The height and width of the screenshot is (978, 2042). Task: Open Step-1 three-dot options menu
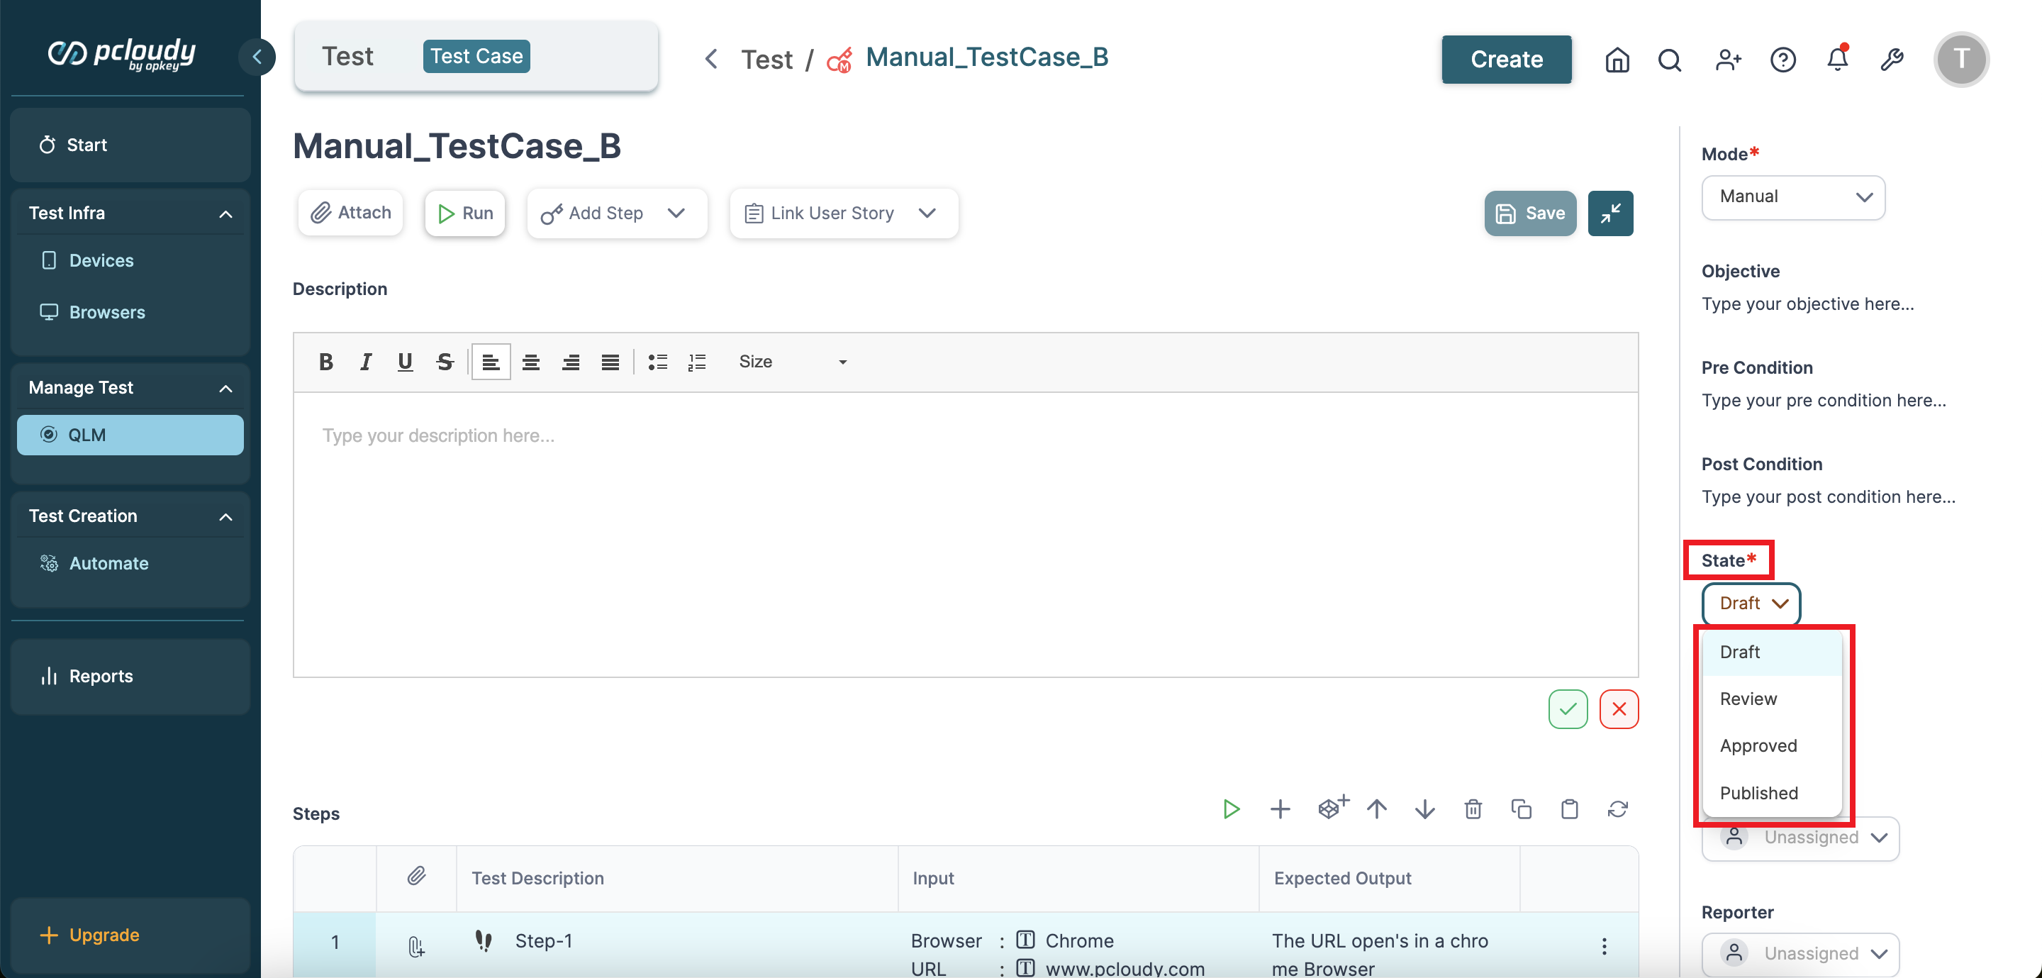point(1604,946)
